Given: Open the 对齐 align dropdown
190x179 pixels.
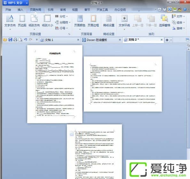Looking at the screenshot, I should coord(178,16).
